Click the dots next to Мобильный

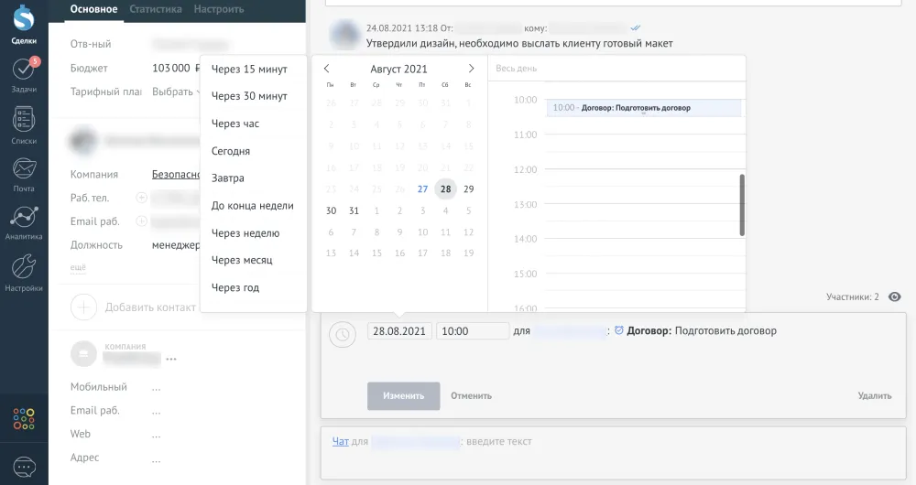(156, 389)
